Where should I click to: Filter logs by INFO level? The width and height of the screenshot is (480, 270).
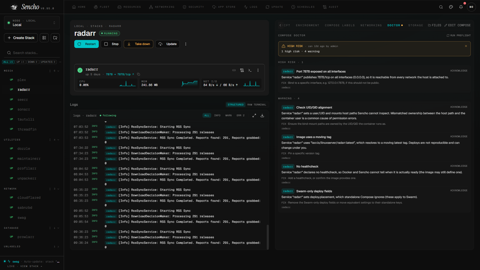[x=217, y=115]
